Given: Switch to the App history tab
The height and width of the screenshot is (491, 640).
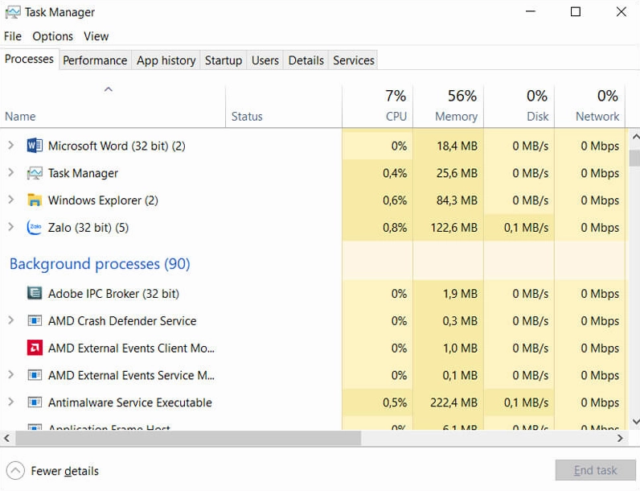Looking at the screenshot, I should click(x=166, y=60).
